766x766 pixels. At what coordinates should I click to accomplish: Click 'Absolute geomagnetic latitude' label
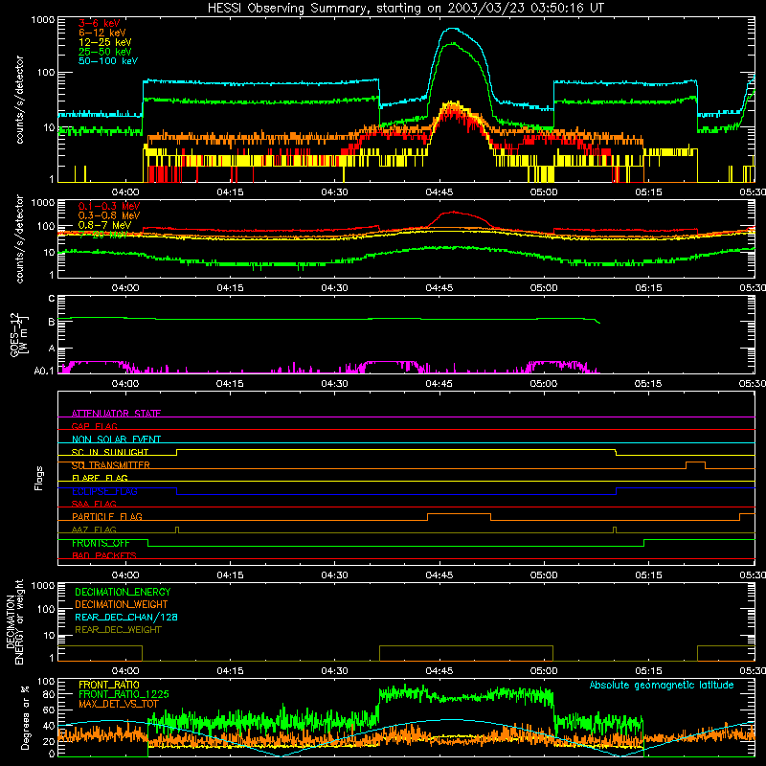(x=662, y=685)
